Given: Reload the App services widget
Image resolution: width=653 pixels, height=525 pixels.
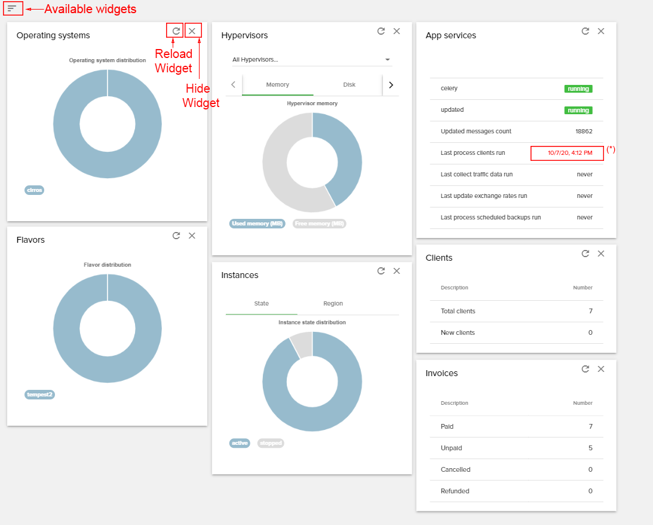Looking at the screenshot, I should pos(585,31).
